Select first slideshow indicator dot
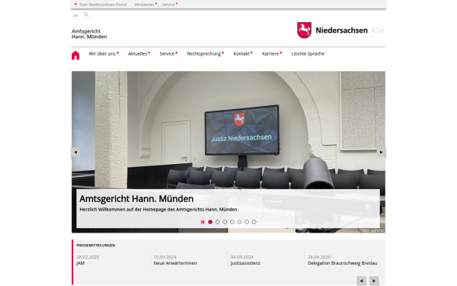The width and height of the screenshot is (457, 286). coord(210,222)
